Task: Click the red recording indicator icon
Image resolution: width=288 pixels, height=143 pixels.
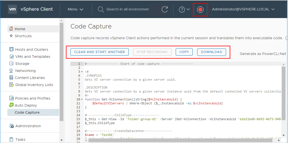Action: click(x=200, y=10)
